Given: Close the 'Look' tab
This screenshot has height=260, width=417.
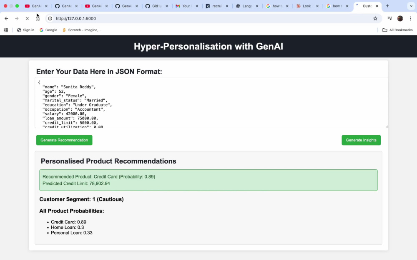Looking at the screenshot, I should (x=317, y=6).
